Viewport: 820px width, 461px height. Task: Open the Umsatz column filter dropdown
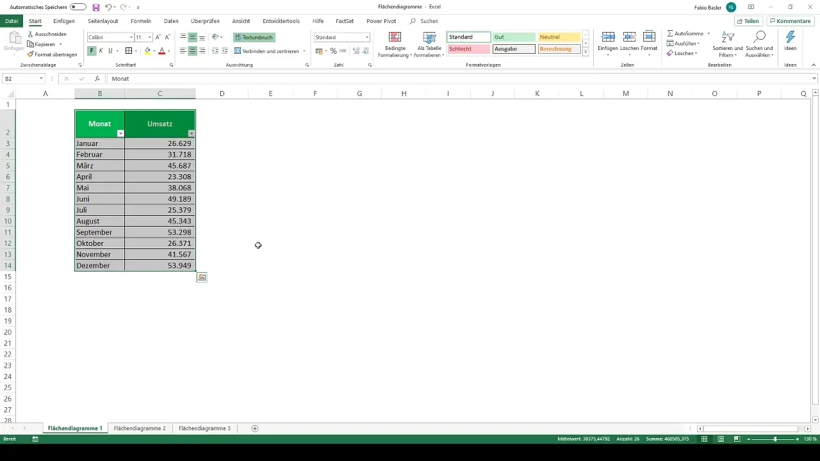click(191, 133)
